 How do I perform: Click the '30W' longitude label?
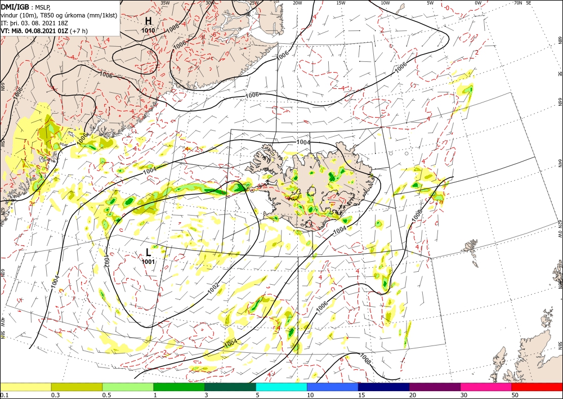(x=210, y=3)
